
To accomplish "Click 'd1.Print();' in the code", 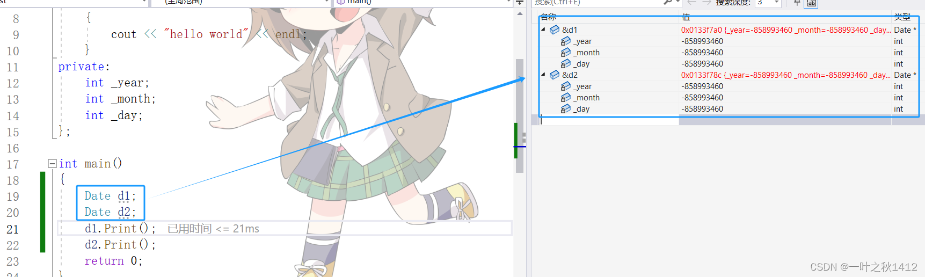I will pos(120,229).
